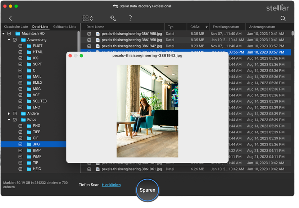The image size is (299, 208).
Task: Collapse the Fotos tree node
Action: point(9,120)
